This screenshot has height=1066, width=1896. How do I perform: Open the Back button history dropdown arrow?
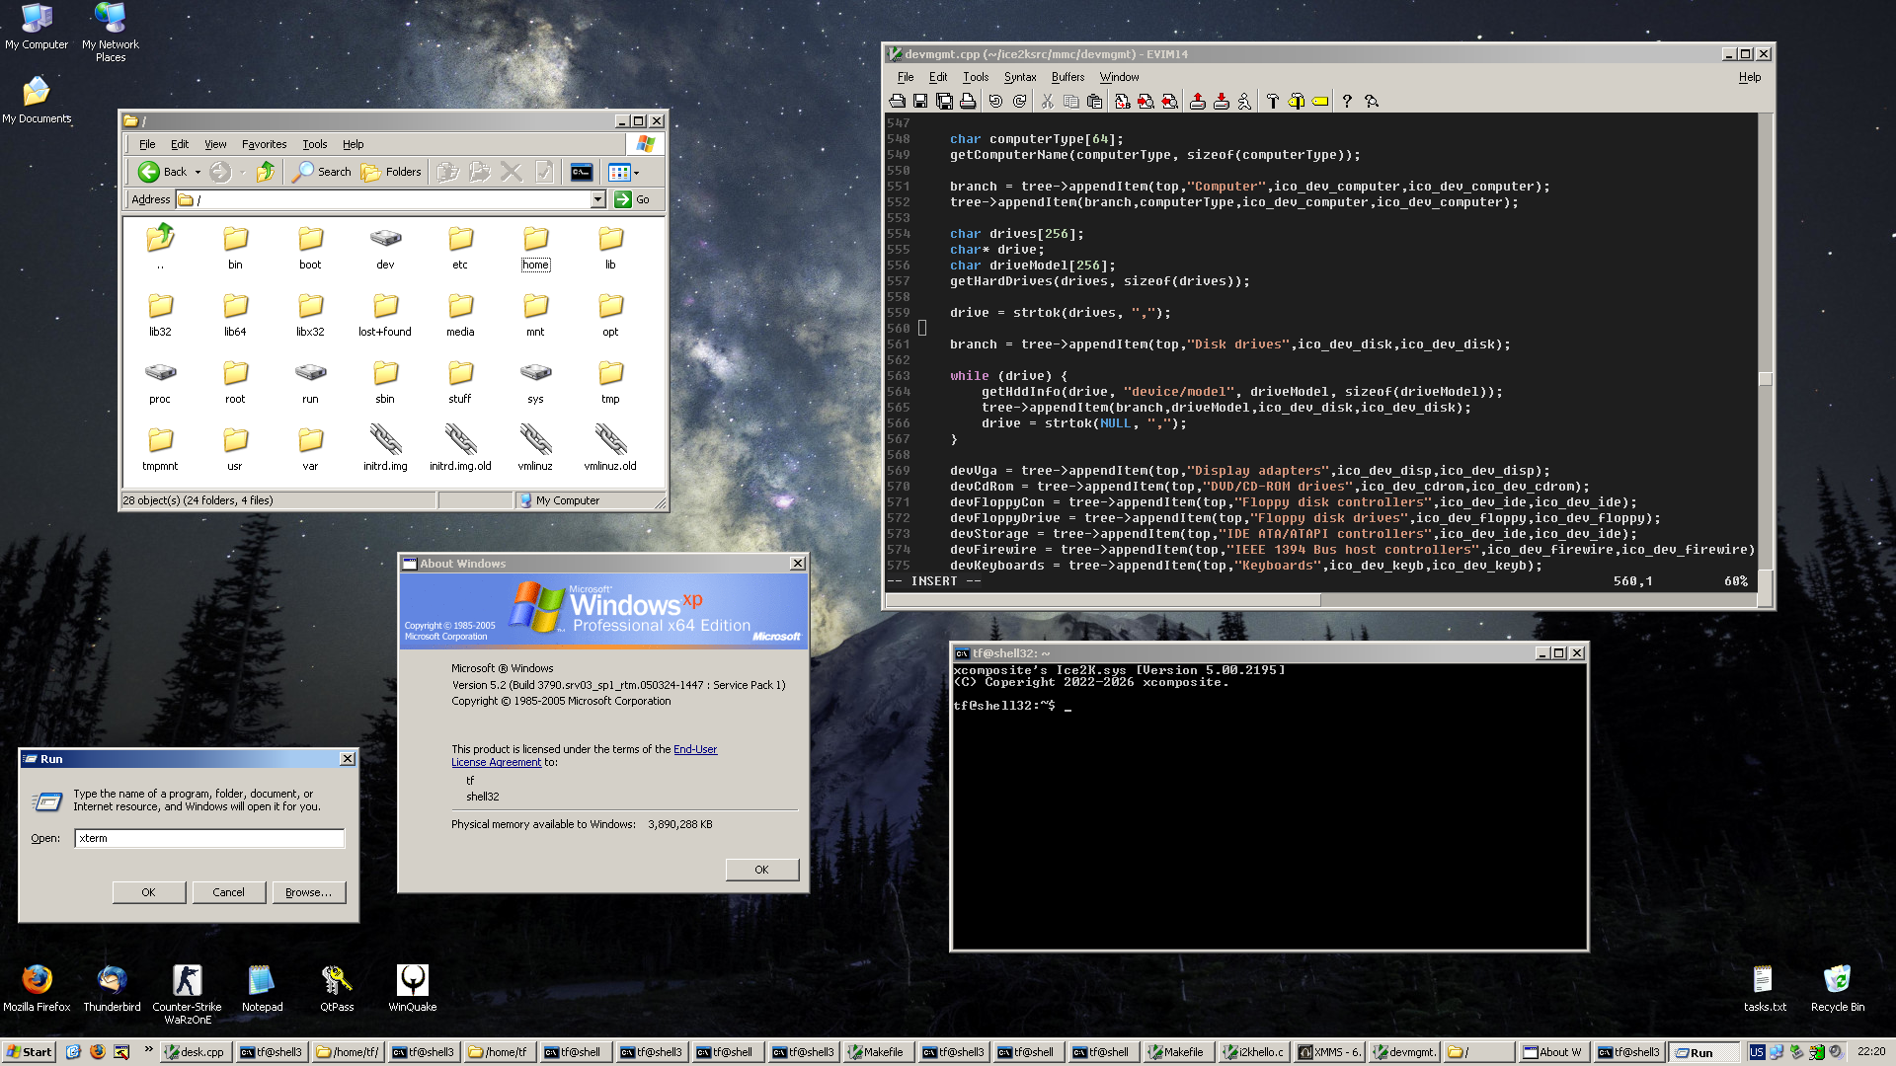pos(197,173)
